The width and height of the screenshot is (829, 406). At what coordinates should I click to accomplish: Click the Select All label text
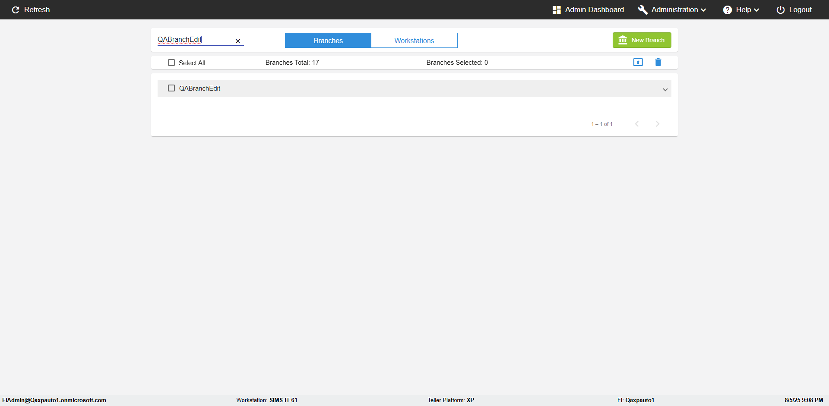click(192, 63)
